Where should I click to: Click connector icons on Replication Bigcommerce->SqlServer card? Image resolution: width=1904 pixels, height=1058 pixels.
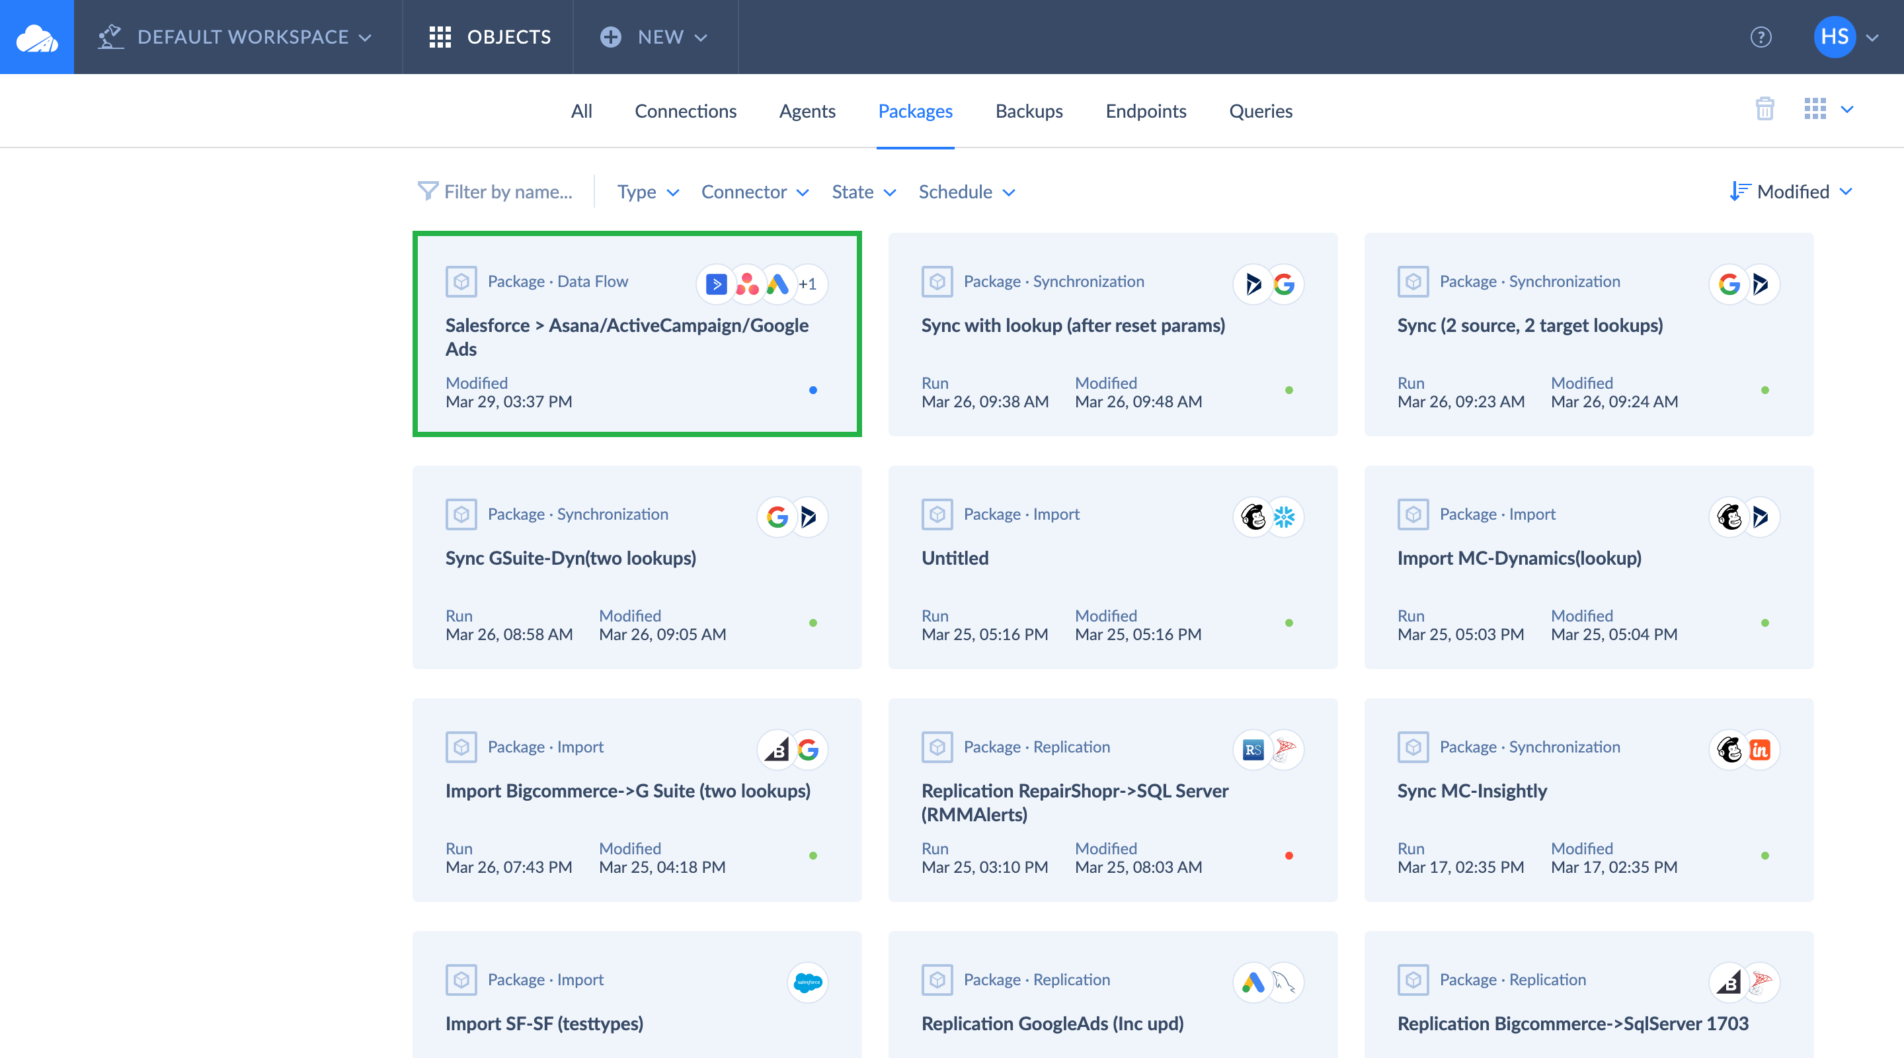click(x=1745, y=983)
